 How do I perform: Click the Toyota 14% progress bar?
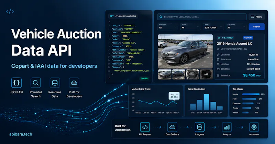(x=247, y=108)
